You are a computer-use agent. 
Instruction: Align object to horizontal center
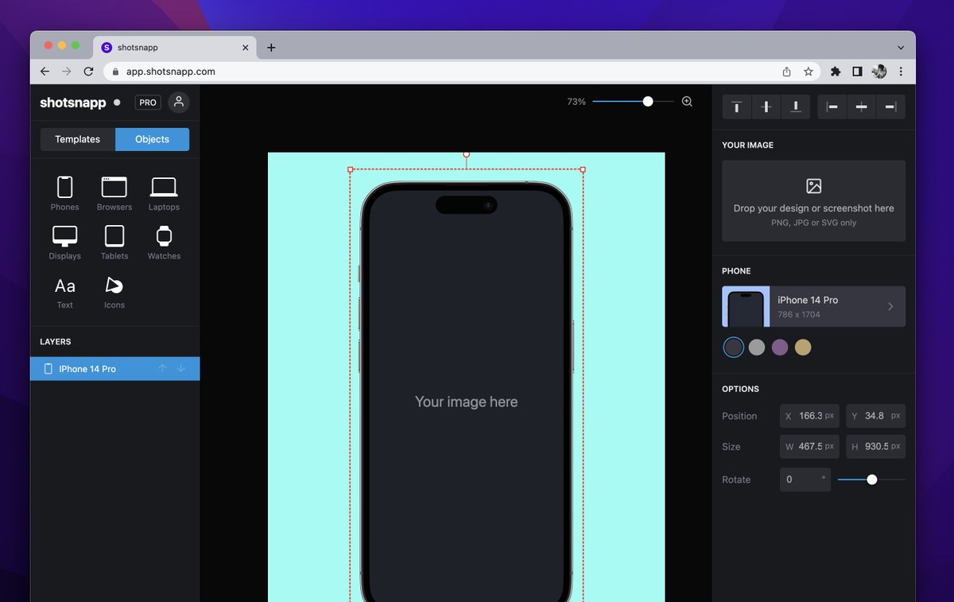coord(861,107)
